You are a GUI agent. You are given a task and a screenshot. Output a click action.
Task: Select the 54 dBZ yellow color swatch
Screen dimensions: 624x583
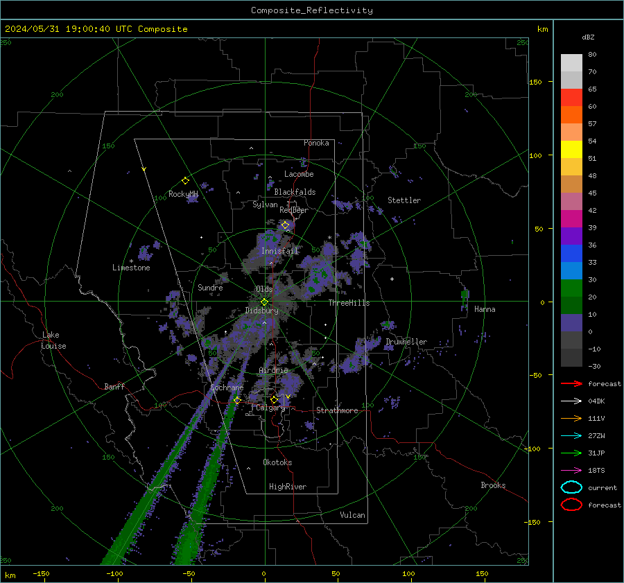tap(571, 149)
